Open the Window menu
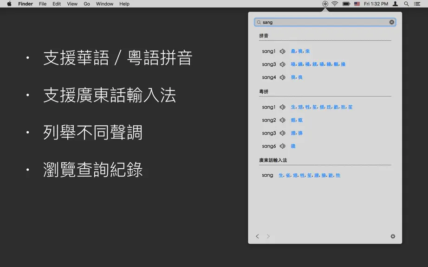This screenshot has width=428, height=267. tap(104, 4)
